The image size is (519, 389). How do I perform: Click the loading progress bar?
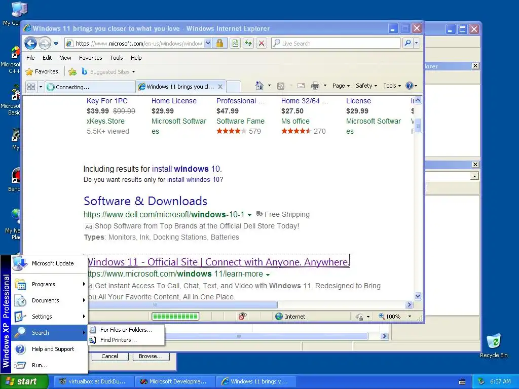coord(175,316)
